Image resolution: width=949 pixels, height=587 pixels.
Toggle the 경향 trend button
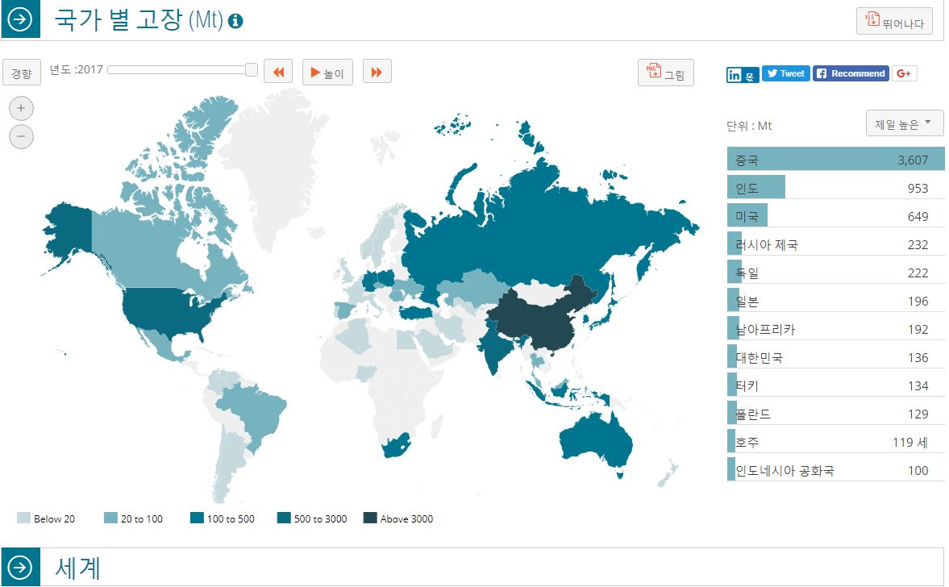(22, 73)
